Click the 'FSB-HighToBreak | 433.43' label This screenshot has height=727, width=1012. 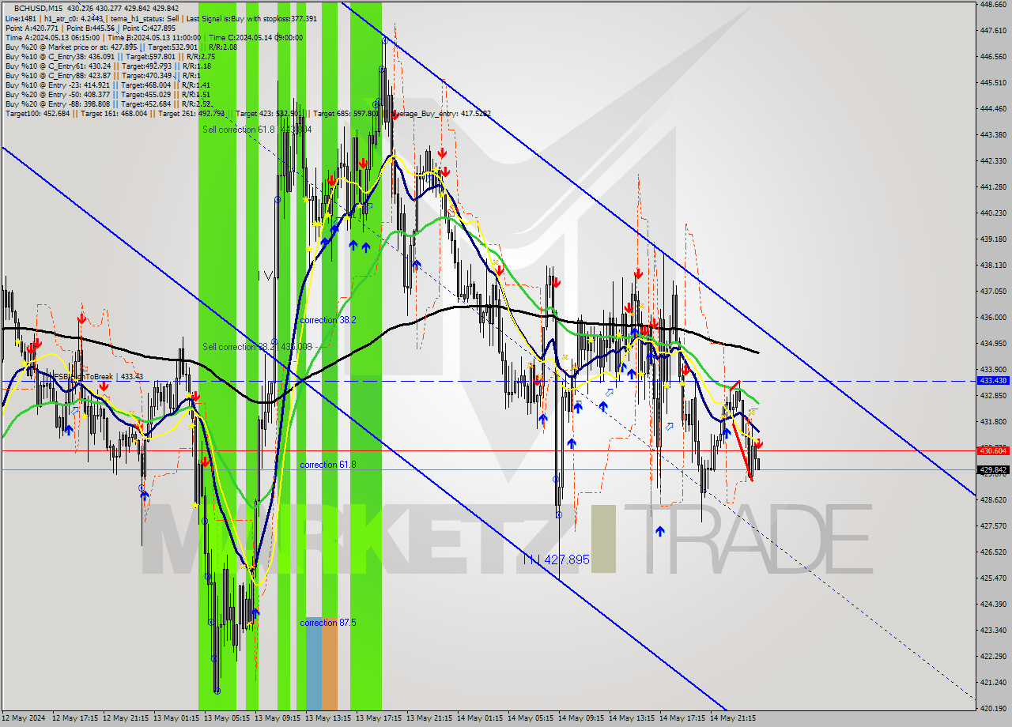(97, 377)
